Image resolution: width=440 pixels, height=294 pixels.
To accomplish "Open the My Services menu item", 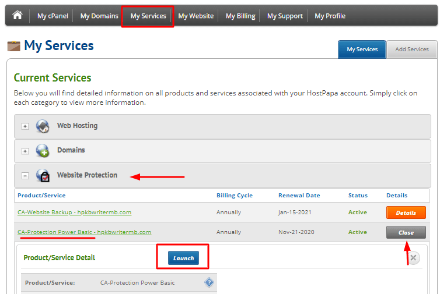I will [148, 16].
